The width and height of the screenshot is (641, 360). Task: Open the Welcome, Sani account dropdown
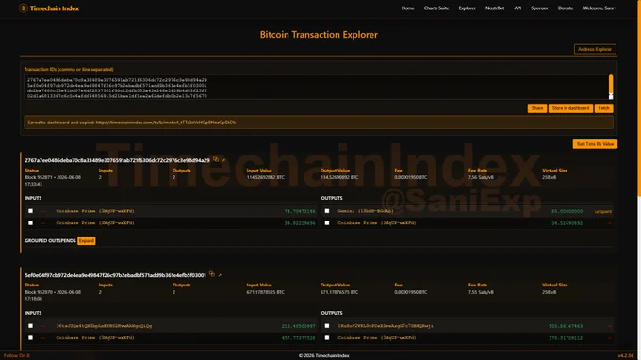point(600,8)
